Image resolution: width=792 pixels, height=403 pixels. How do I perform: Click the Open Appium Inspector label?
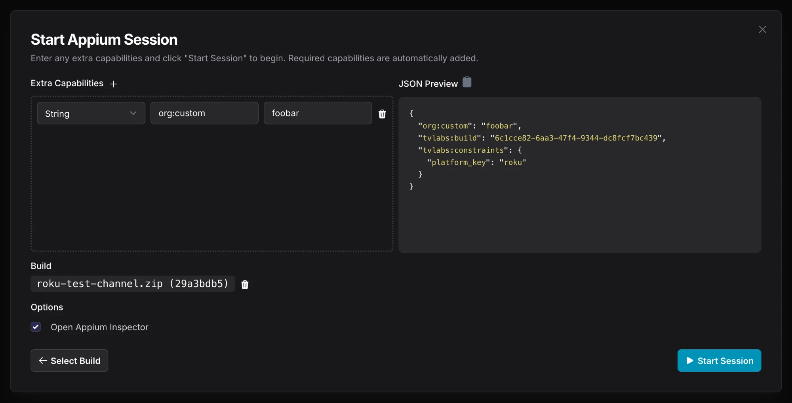[99, 327]
